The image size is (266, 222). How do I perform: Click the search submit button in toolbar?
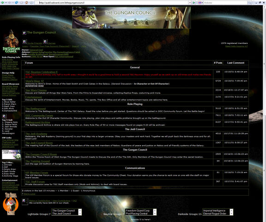[249, 3]
